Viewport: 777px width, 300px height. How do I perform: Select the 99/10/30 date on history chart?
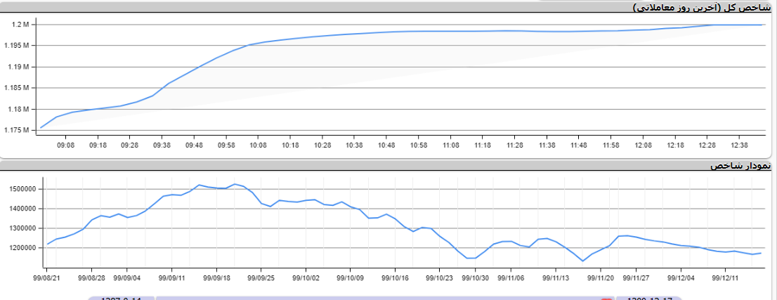(476, 278)
